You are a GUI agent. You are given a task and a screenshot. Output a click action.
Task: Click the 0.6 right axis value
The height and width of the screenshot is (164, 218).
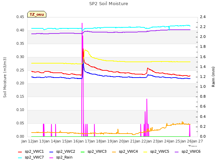[203, 107]
